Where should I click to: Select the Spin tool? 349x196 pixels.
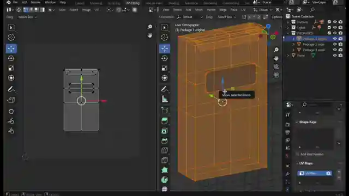click(165, 180)
